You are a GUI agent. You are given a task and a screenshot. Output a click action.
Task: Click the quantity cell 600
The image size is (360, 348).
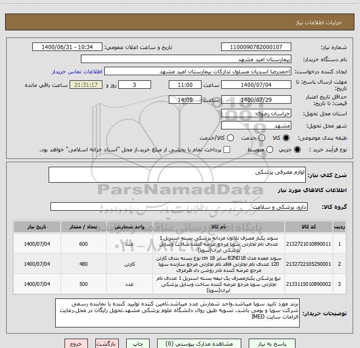point(84,244)
